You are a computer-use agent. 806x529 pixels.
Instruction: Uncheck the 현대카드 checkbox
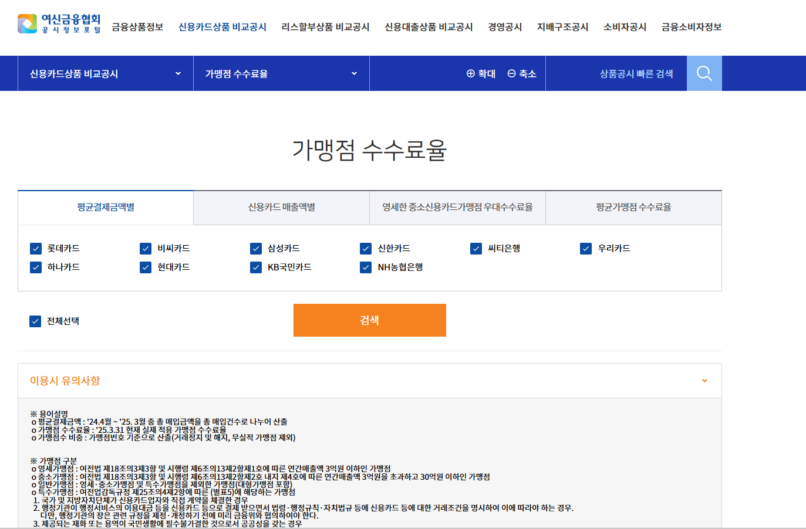point(146,267)
